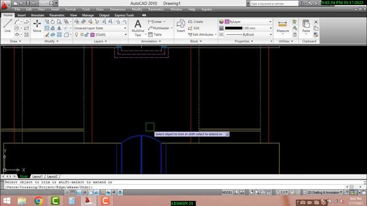Click the magenta ByLayer color swatch
This screenshot has width=367, height=206.
[227, 22]
